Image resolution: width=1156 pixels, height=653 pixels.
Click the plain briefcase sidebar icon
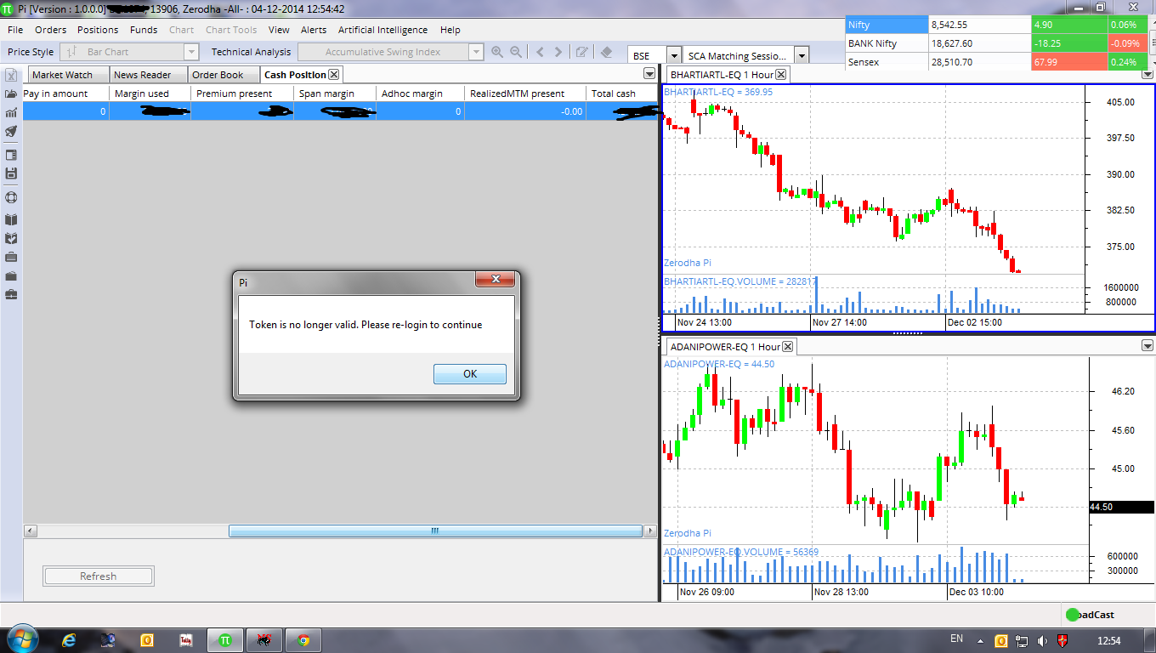[x=11, y=276]
